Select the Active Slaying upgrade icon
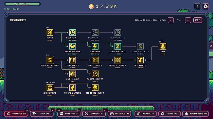Screen dimensions: 213x119 72,87
